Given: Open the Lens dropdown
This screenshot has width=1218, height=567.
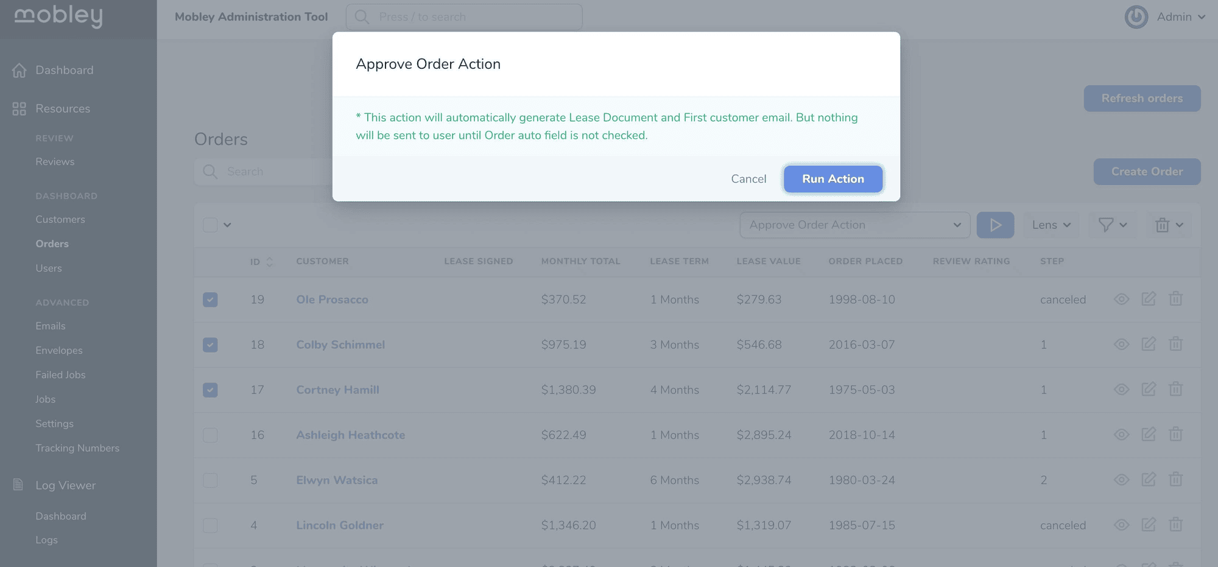Looking at the screenshot, I should (x=1051, y=225).
